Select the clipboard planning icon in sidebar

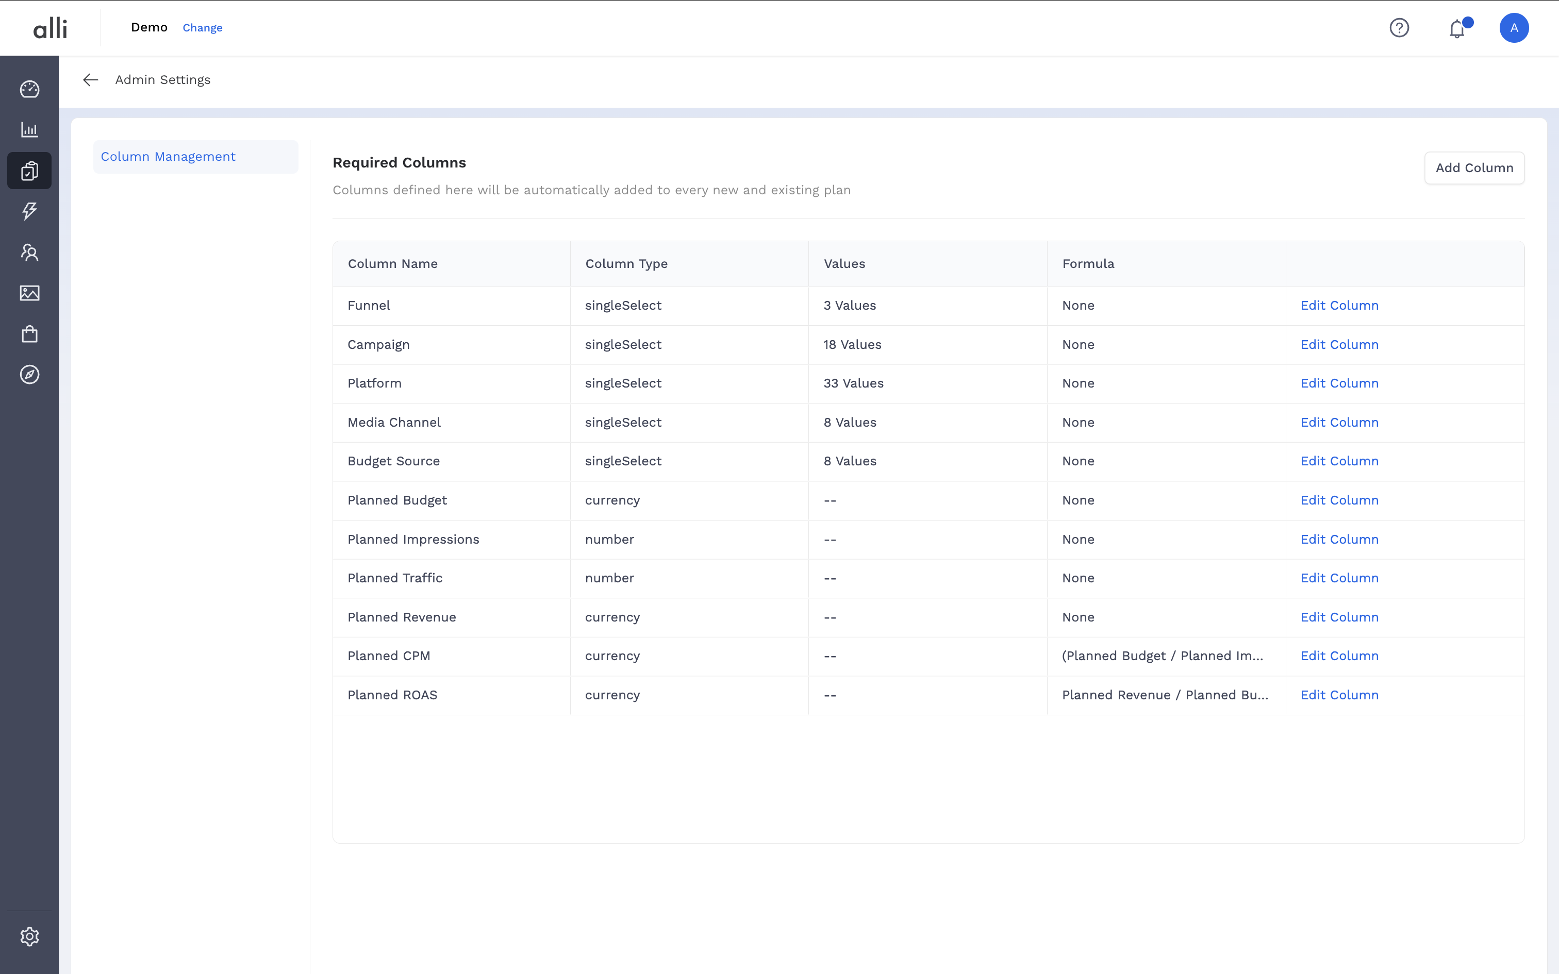[x=29, y=171]
